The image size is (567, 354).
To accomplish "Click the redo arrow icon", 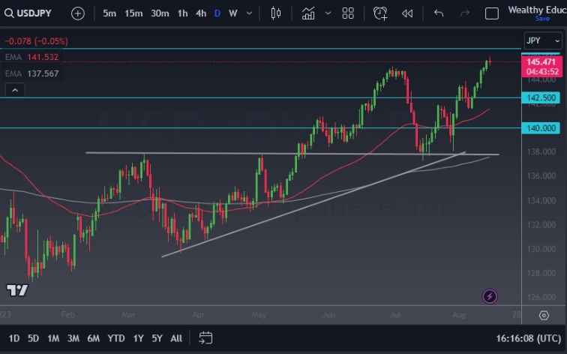I will (464, 13).
